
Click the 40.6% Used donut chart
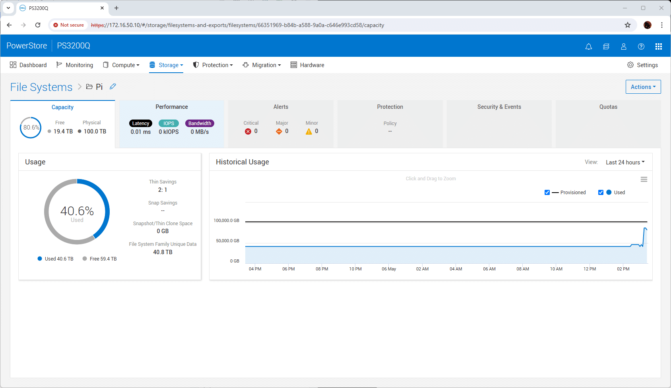77,212
